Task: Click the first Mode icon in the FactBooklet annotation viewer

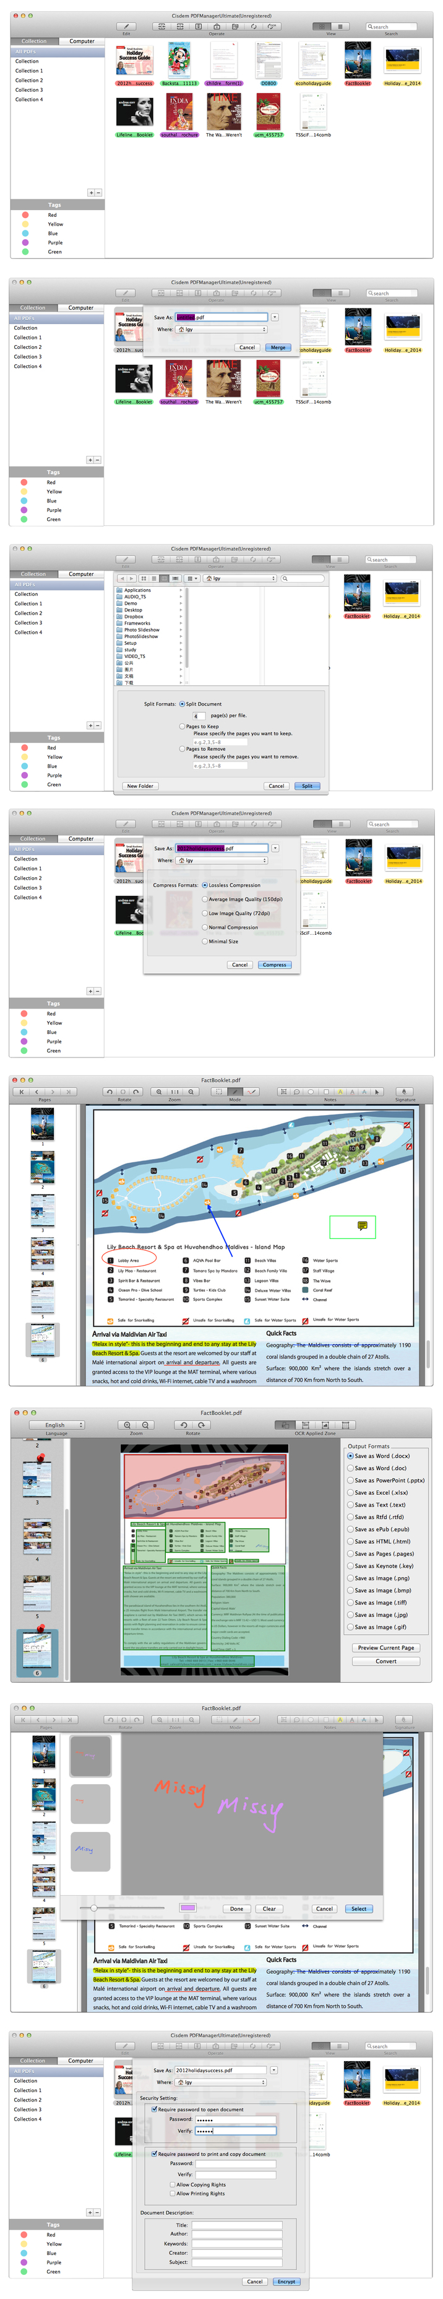Action: click(218, 1092)
